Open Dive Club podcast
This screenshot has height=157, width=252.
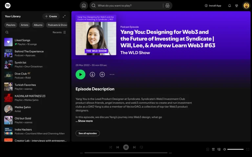35,76
